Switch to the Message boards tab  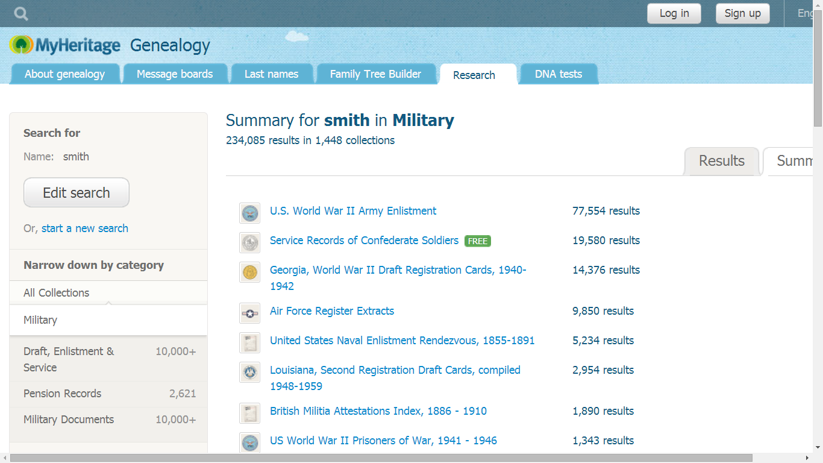175,74
